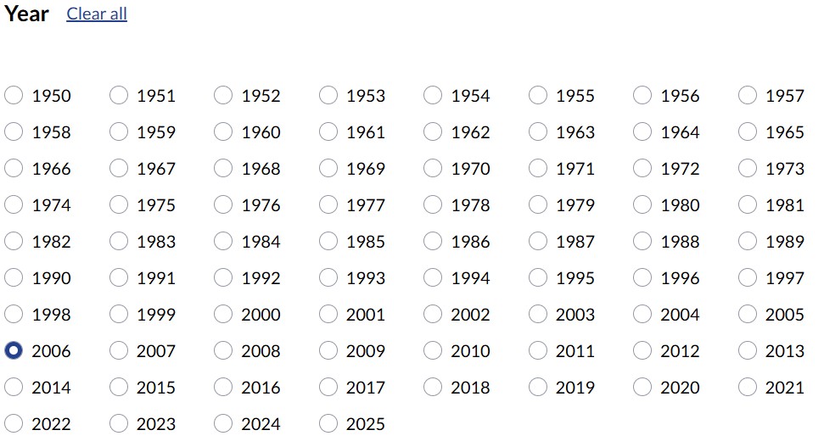The image size is (824, 447).
Task: Select the year 2000 option
Action: (x=224, y=315)
